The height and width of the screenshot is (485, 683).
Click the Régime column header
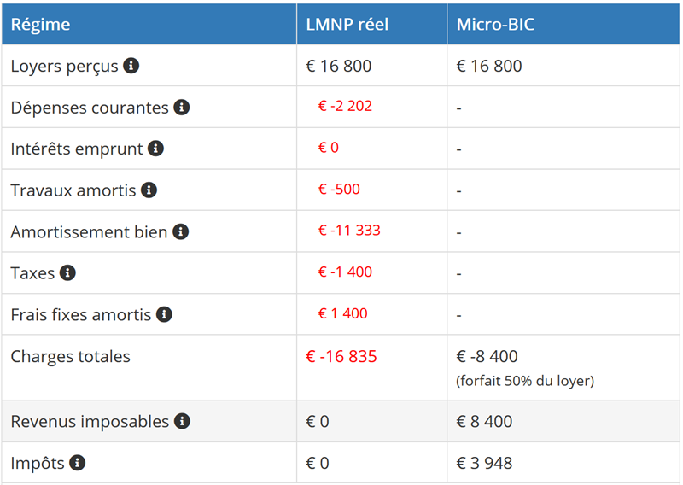pyautogui.click(x=40, y=25)
